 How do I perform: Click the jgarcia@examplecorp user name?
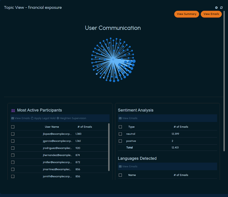(x=57, y=141)
